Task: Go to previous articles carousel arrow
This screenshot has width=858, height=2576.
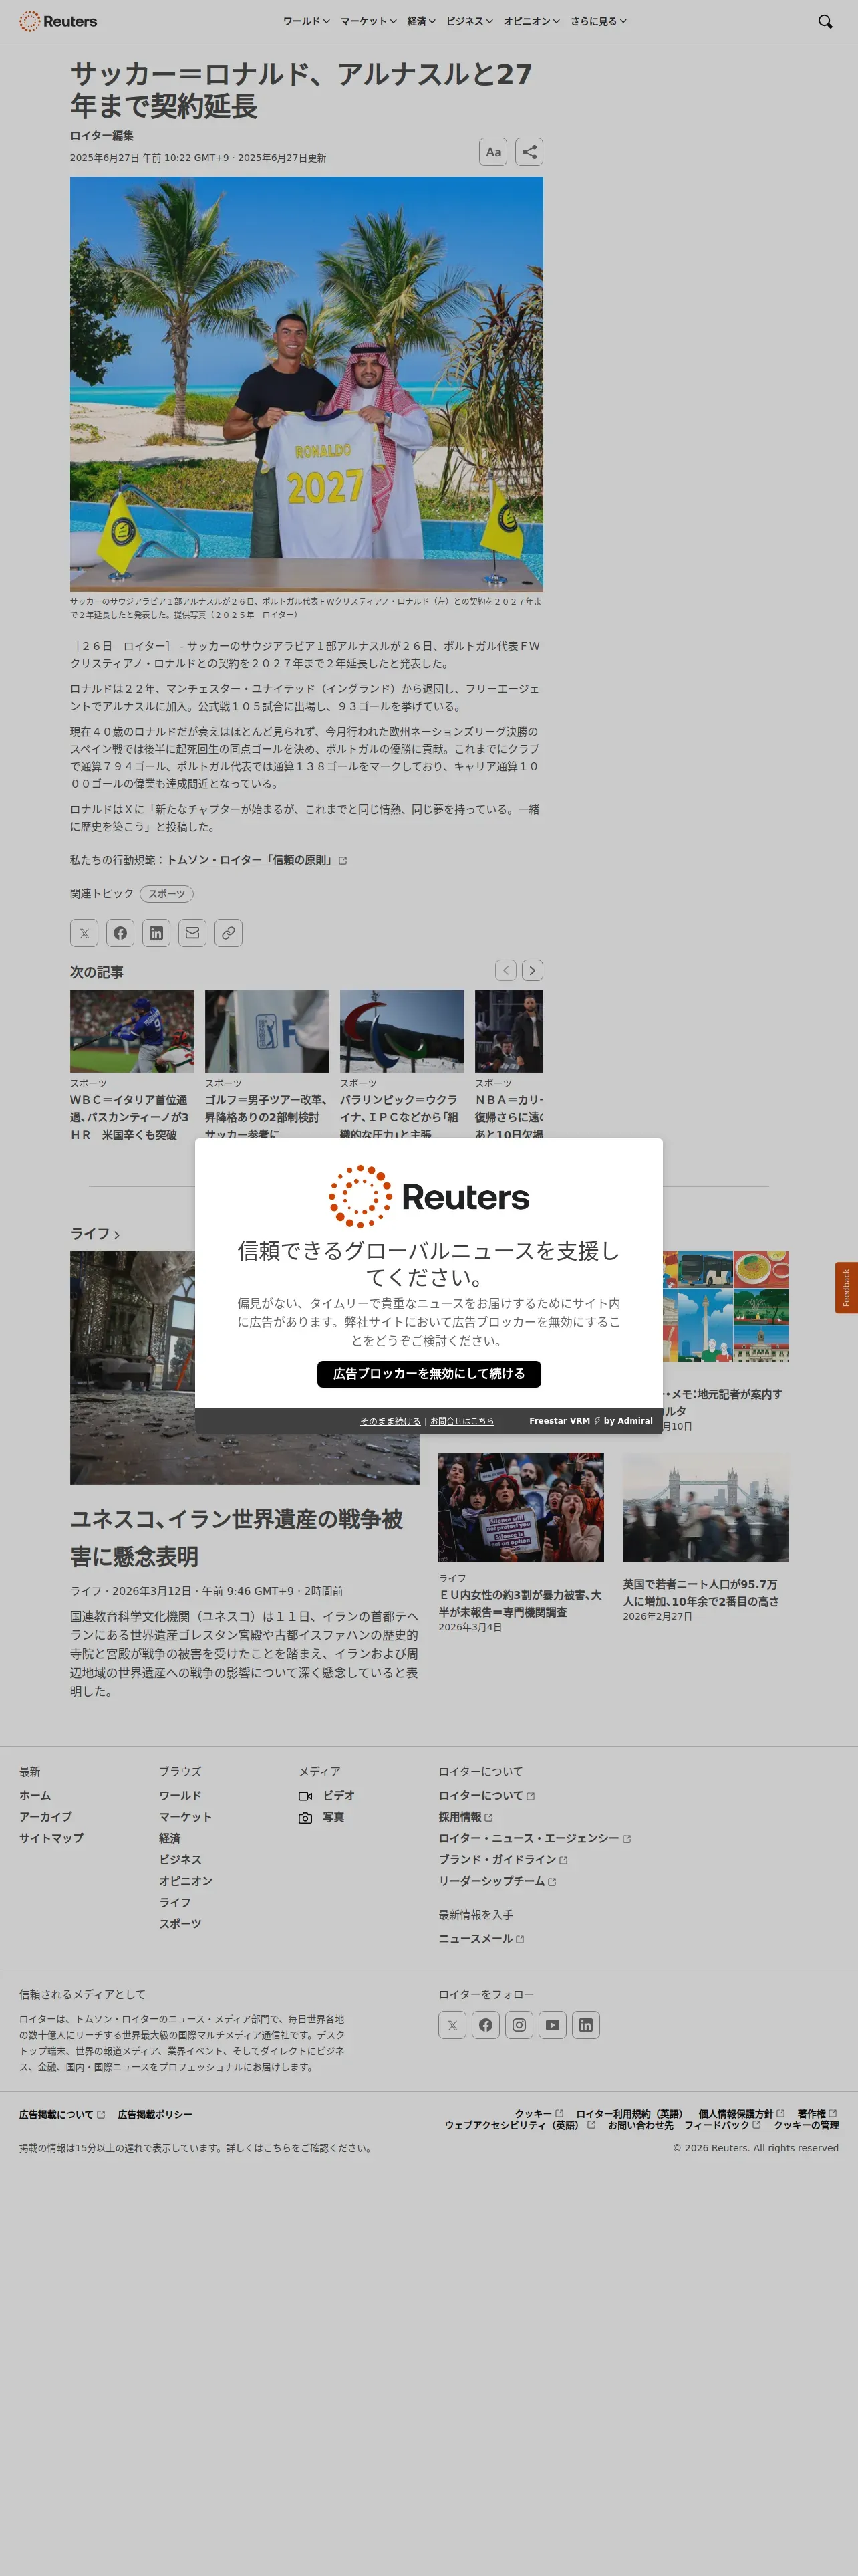Action: [x=507, y=970]
